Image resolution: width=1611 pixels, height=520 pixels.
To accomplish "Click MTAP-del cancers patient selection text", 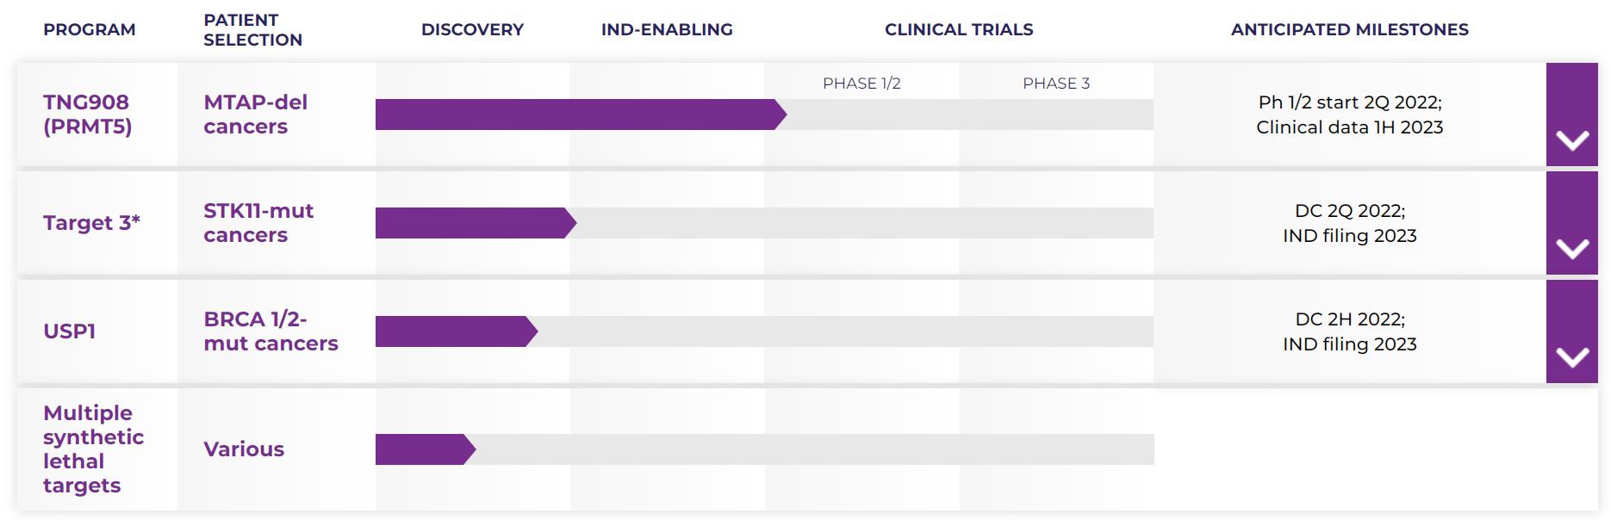I will tap(255, 115).
